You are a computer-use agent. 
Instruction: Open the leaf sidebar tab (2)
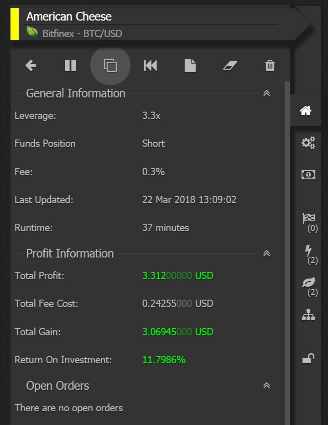(x=310, y=286)
